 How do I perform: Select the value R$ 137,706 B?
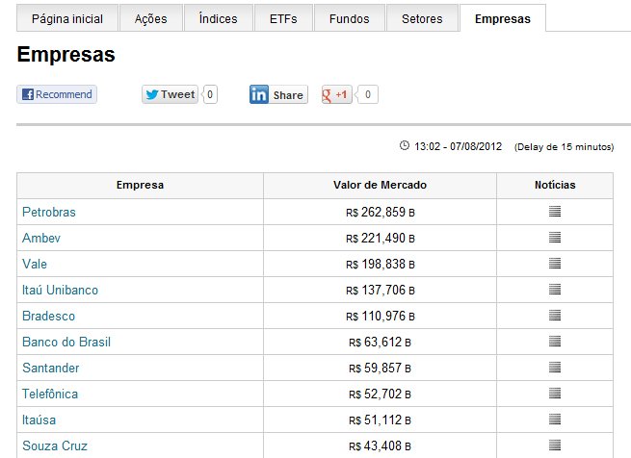(x=381, y=290)
